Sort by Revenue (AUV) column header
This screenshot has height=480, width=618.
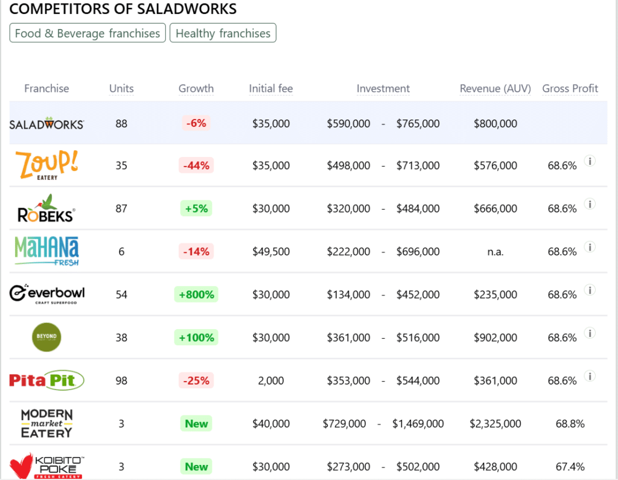(x=495, y=89)
